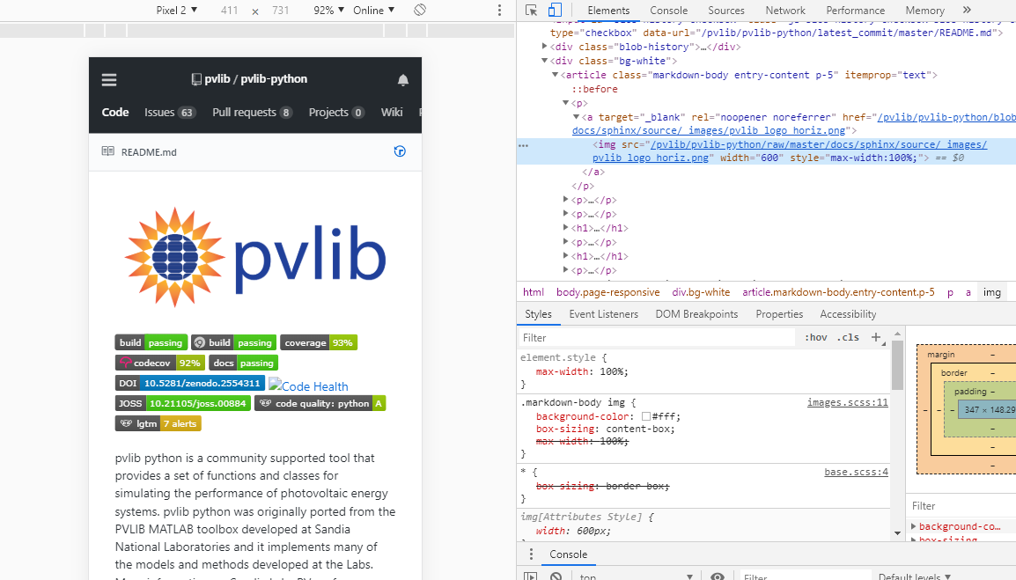The height and width of the screenshot is (580, 1016).
Task: Expand the blob-history div node
Action: pos(544,47)
